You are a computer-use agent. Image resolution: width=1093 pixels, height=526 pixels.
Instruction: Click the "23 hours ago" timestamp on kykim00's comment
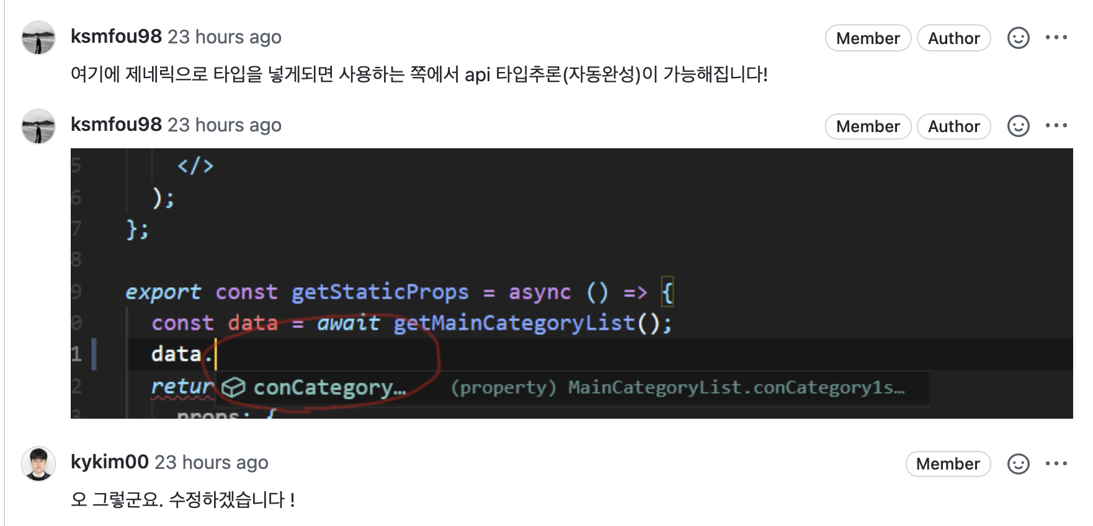click(212, 462)
